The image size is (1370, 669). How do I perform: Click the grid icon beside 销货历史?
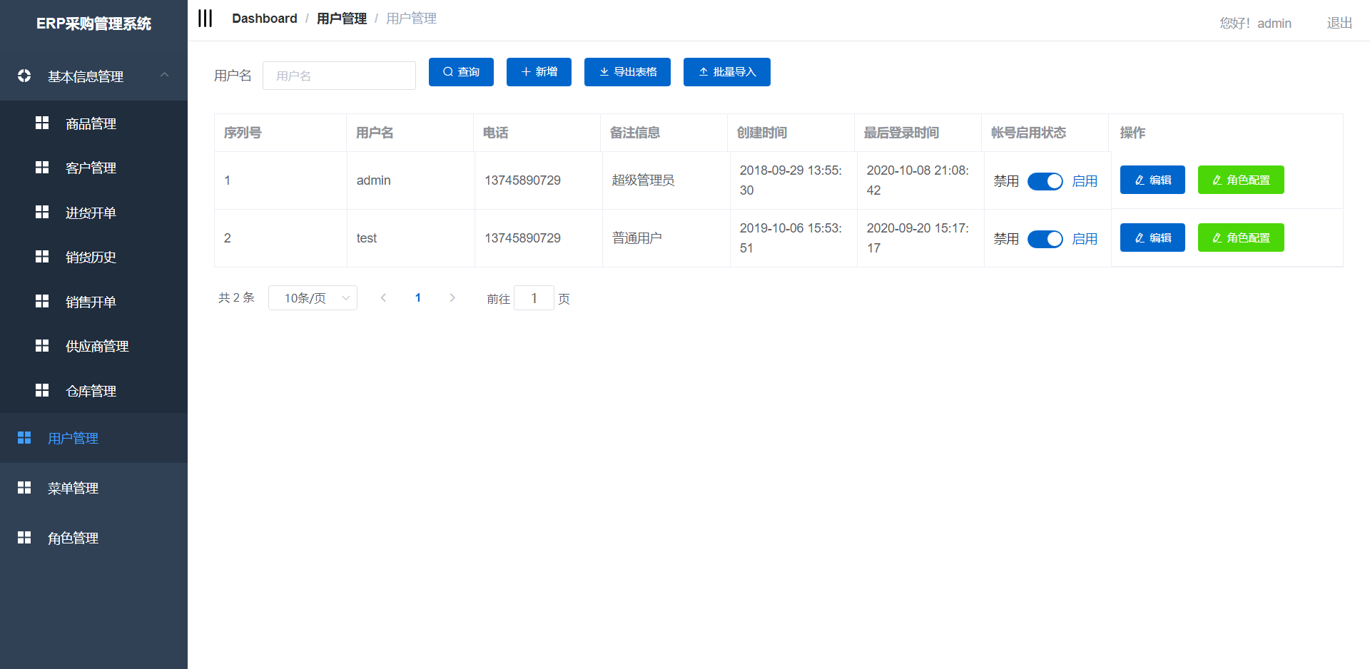point(42,256)
